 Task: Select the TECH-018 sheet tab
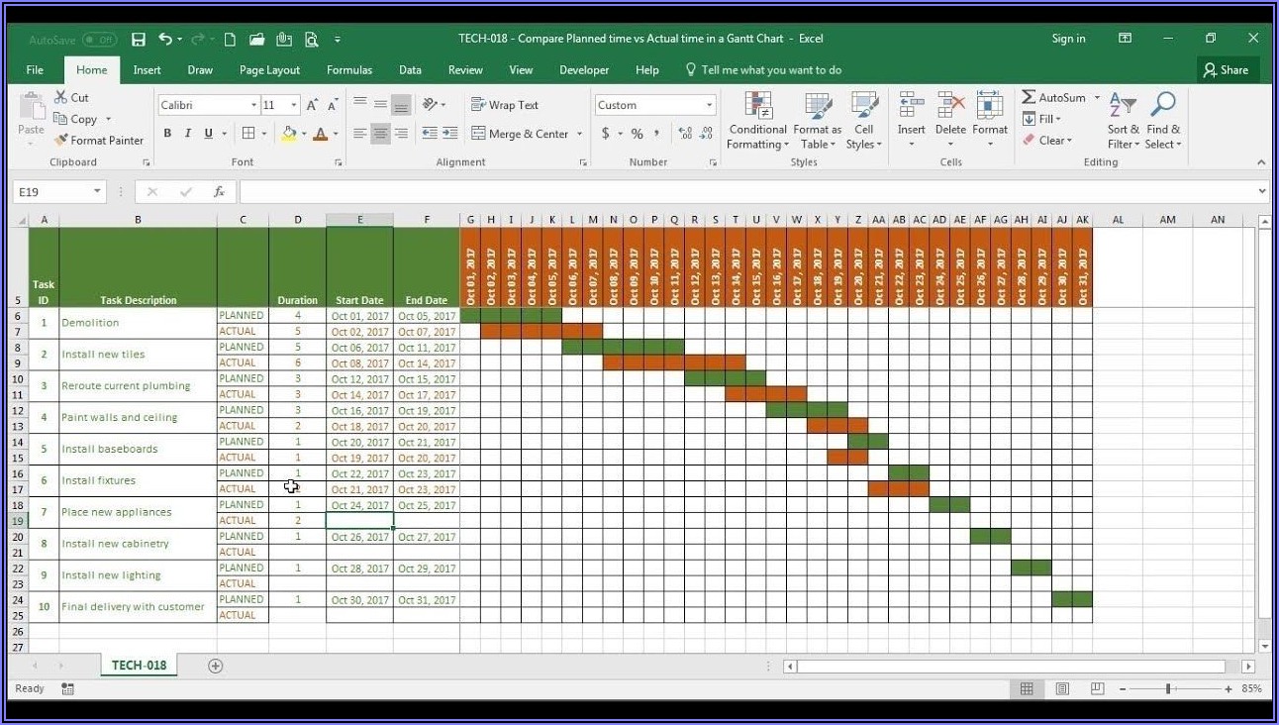tap(139, 666)
